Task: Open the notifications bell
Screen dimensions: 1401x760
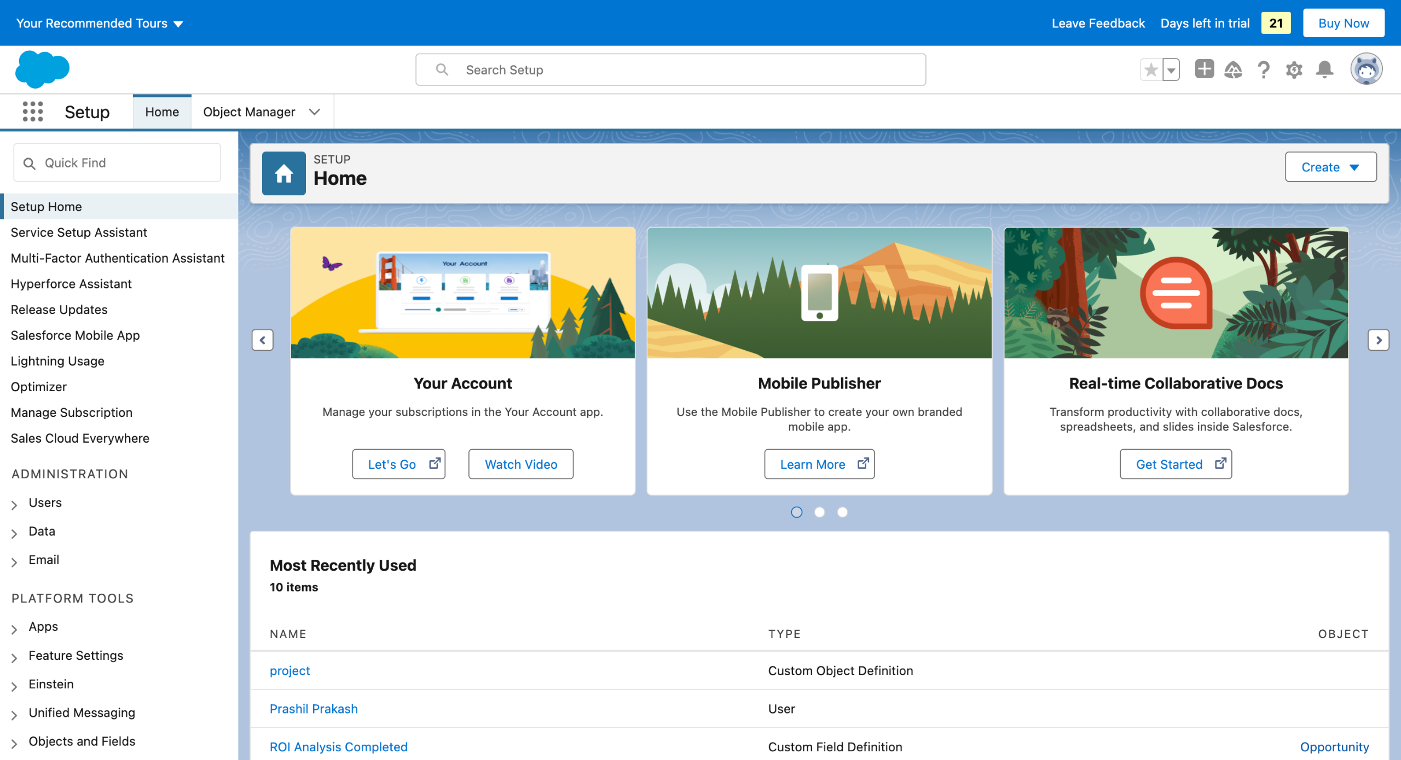Action: point(1325,69)
